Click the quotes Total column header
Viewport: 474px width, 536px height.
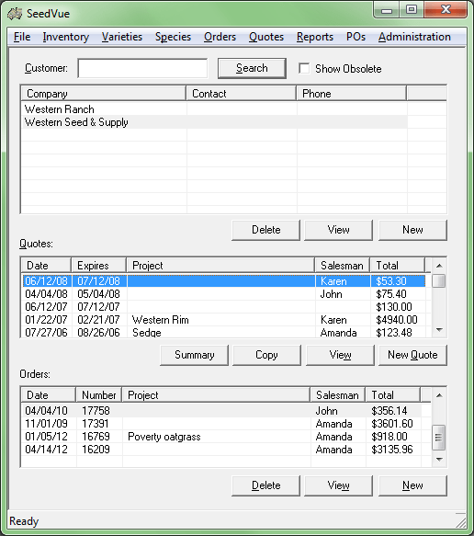398,266
